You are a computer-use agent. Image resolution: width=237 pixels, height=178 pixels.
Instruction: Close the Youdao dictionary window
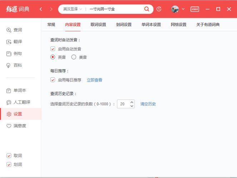coord(229,9)
